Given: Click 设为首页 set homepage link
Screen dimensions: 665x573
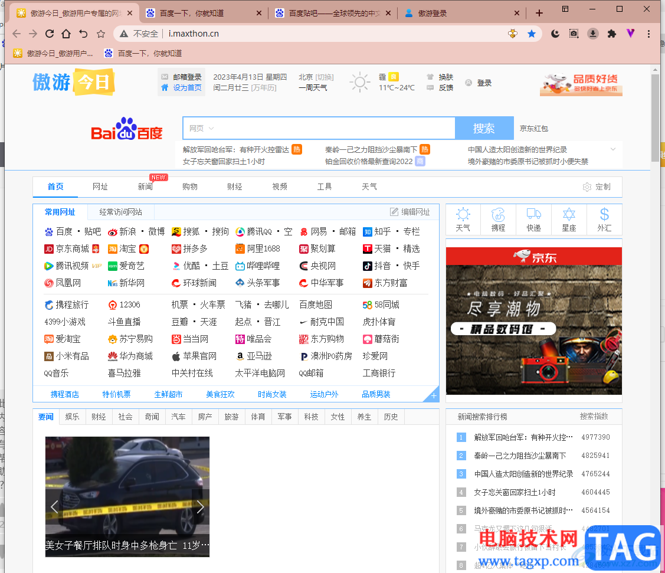Looking at the screenshot, I should (x=187, y=88).
